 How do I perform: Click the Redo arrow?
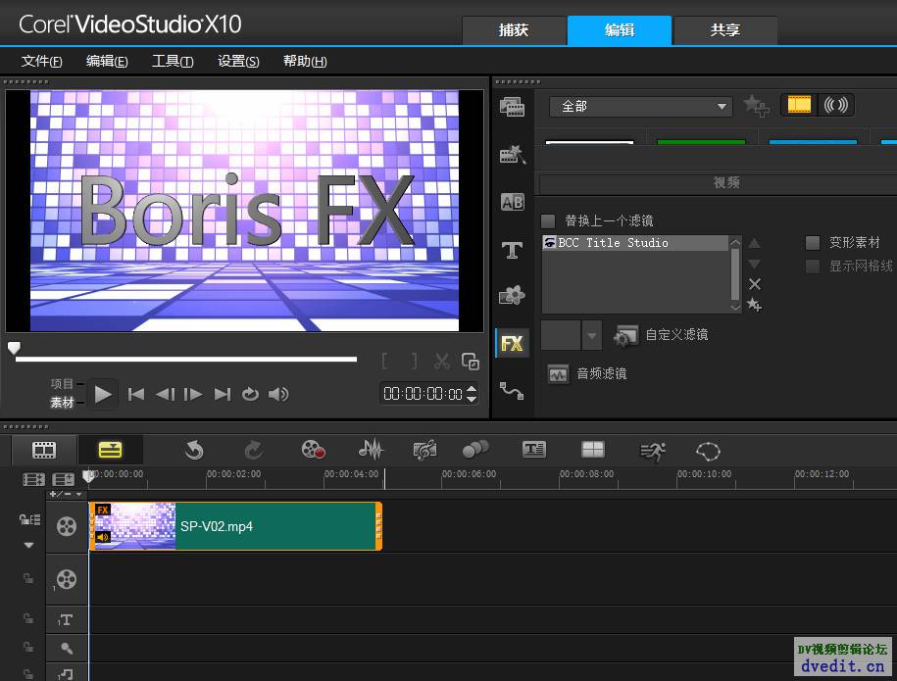tap(254, 451)
